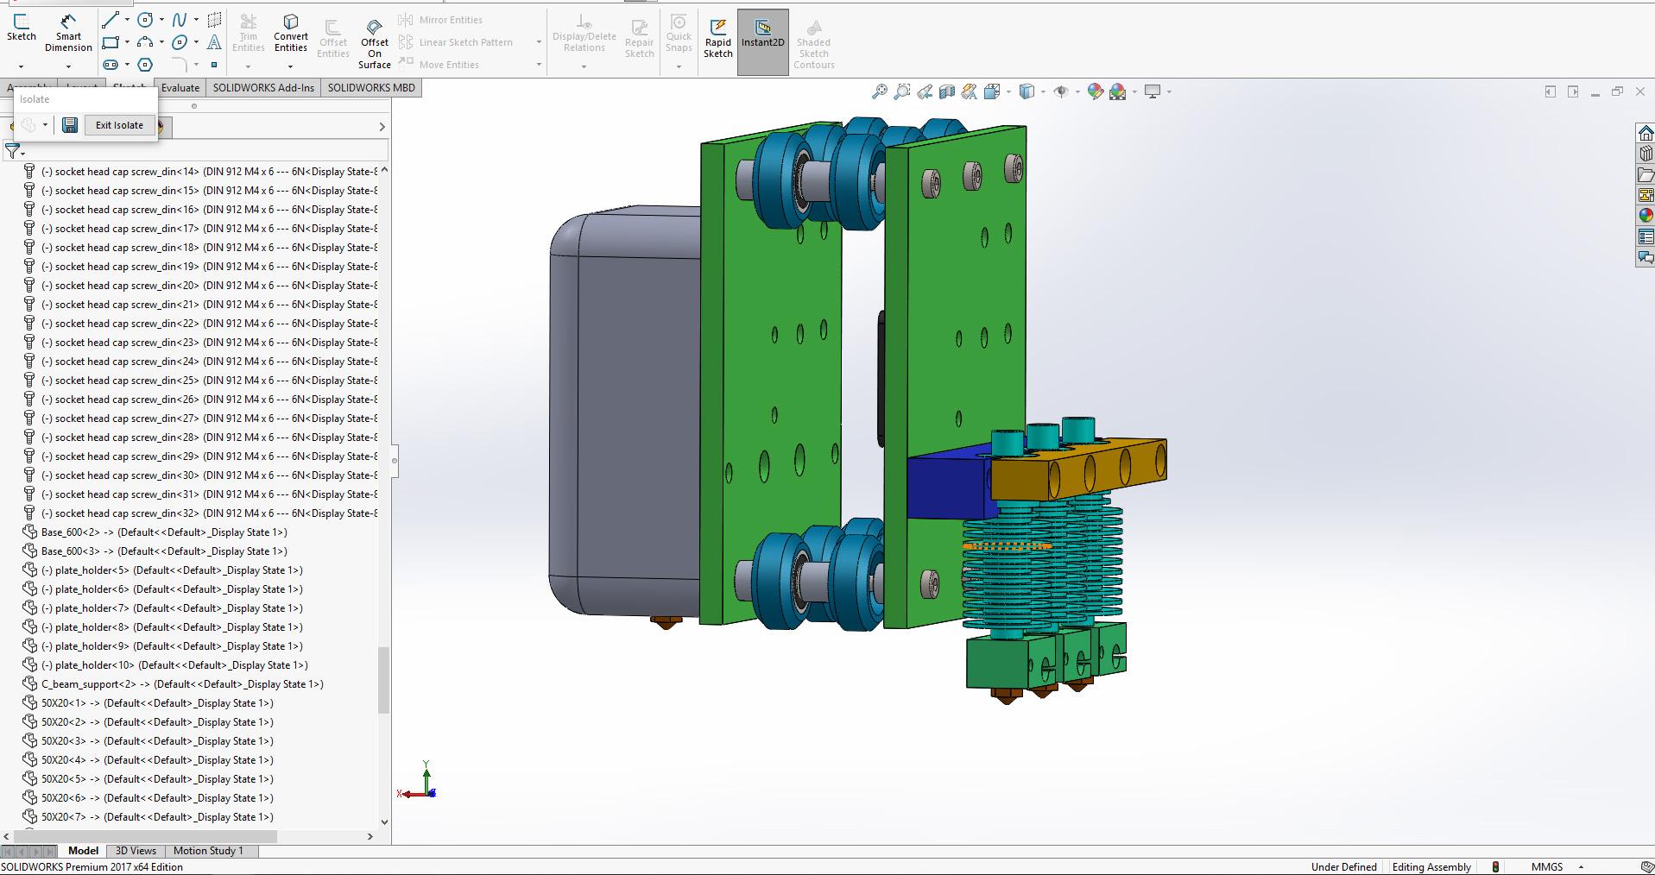Activate the Rapid Sketch tool
Viewport: 1655px width, 875px height.
(717, 38)
